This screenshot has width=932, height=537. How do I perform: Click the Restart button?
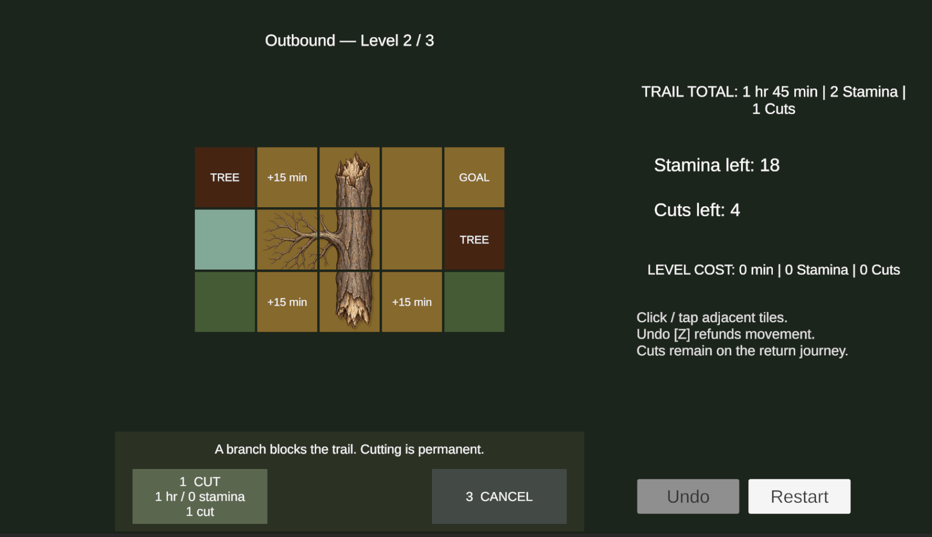(799, 496)
